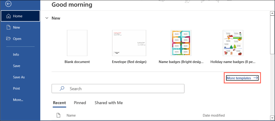
Task: Switch to the Pinned tab
Action: point(80,103)
